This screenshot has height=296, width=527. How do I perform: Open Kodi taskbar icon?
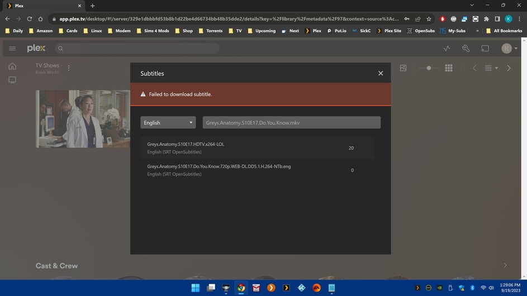[x=301, y=288]
